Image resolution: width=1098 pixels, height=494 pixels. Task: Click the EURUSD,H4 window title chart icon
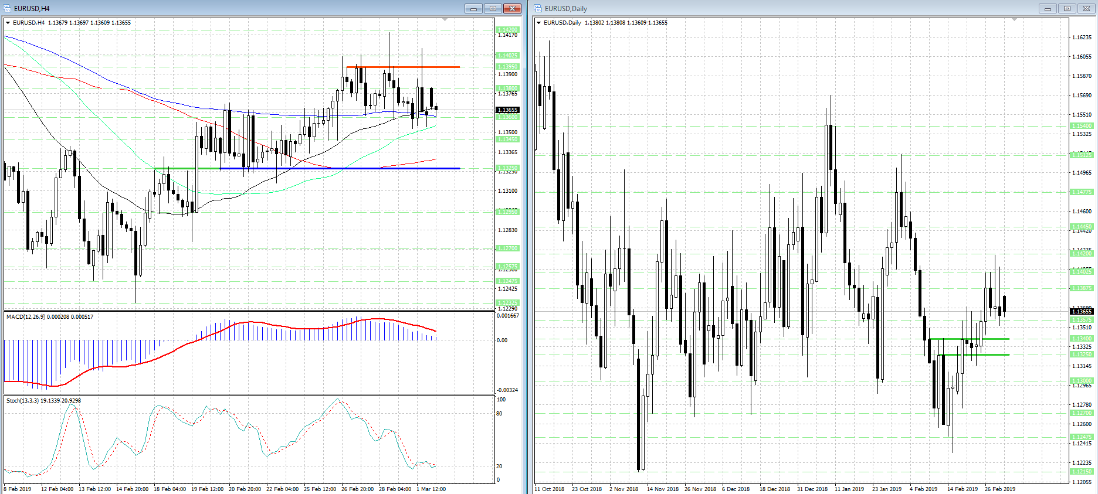click(x=7, y=8)
